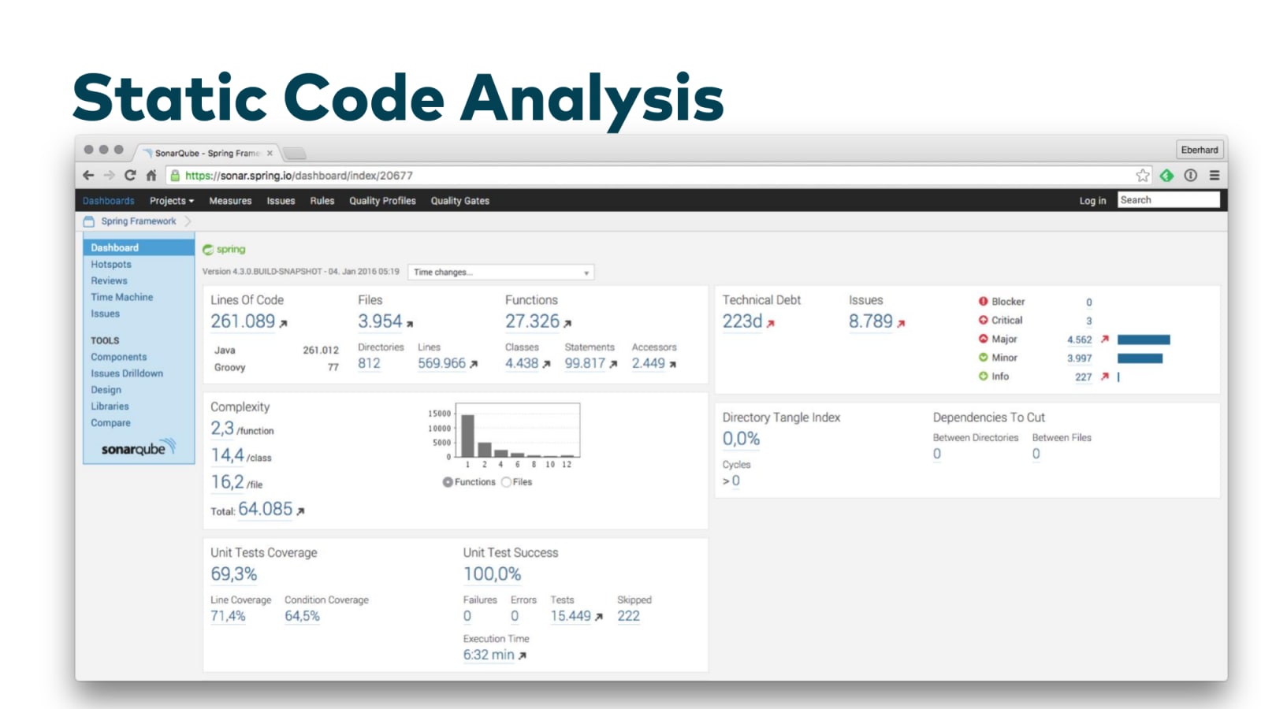
Task: Close the SonarQube browser tab
Action: coord(270,154)
